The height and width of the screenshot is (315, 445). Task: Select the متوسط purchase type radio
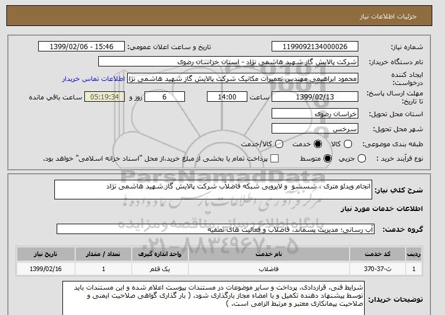[328, 158]
